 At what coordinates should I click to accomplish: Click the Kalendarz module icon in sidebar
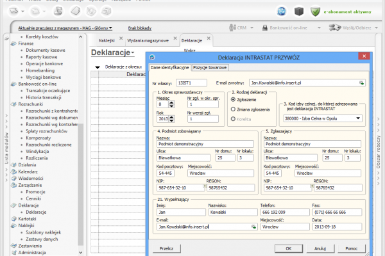[x=14, y=172]
